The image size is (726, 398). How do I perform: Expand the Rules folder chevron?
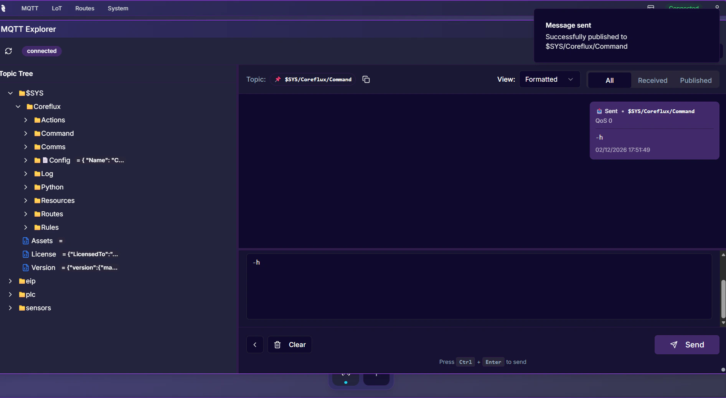26,227
